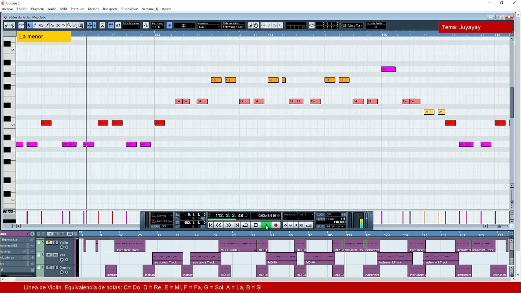Click the red Record button
Image resolution: width=521 pixels, height=293 pixels.
(276, 225)
